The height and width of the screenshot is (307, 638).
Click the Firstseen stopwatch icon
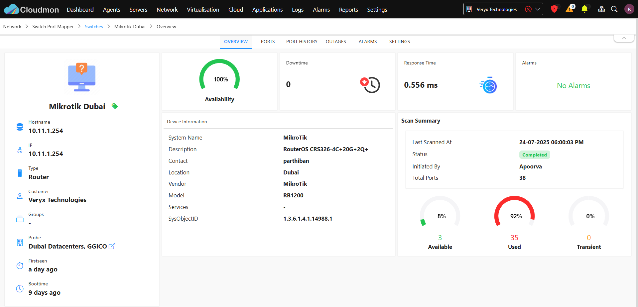pos(20,265)
